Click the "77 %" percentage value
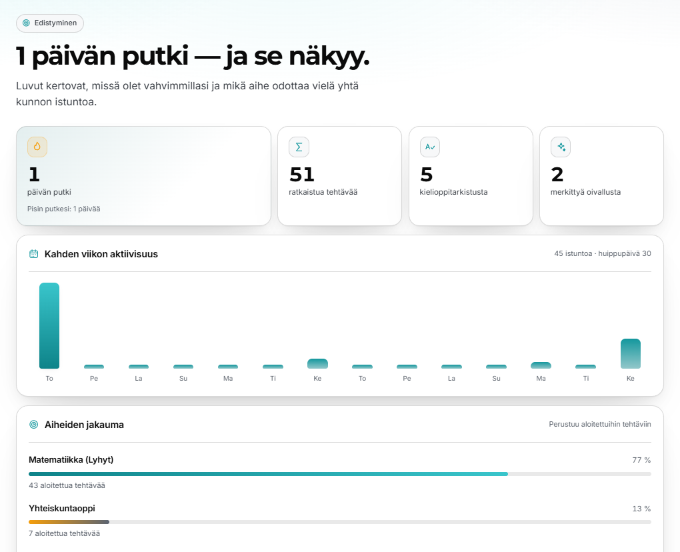680x552 pixels. pyautogui.click(x=642, y=460)
